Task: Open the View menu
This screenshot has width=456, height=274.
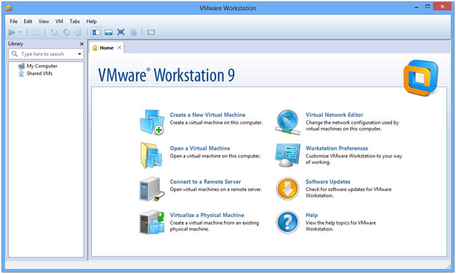Action: (43, 21)
